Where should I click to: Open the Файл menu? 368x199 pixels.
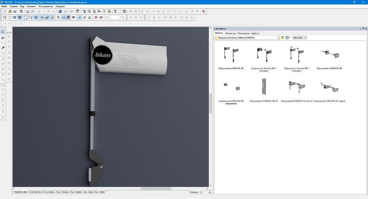click(4, 6)
